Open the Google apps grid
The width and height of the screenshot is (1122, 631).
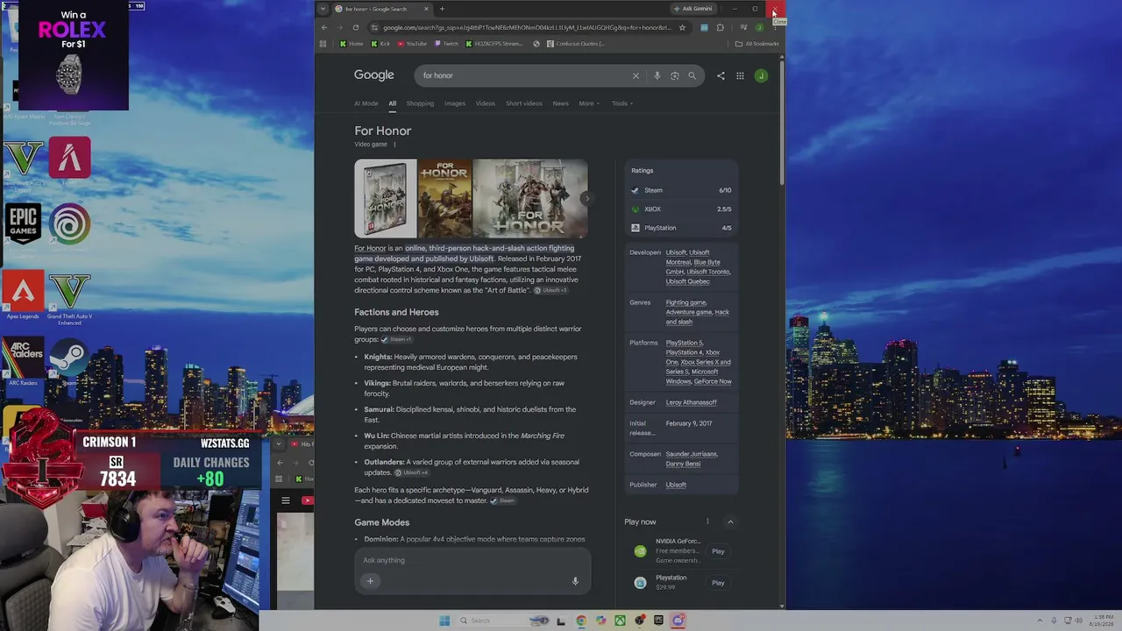[x=740, y=75]
